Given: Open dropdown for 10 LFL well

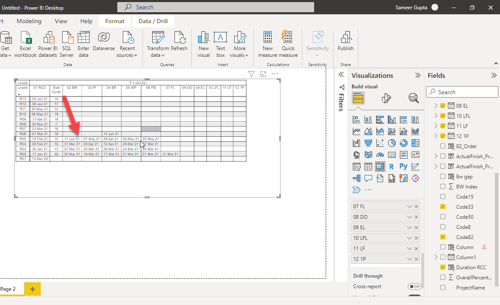Looking at the screenshot, I should tap(410, 238).
